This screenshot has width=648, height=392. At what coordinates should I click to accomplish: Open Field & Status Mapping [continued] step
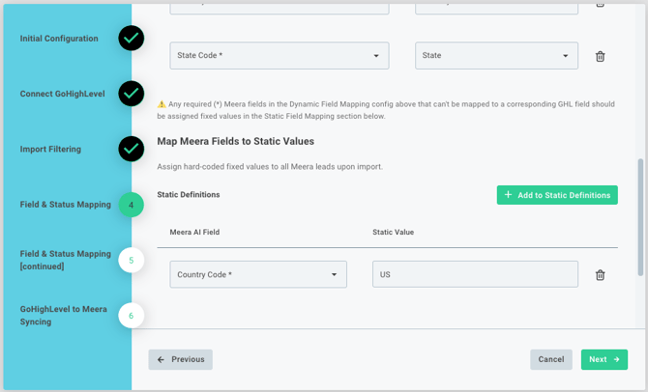(x=66, y=260)
